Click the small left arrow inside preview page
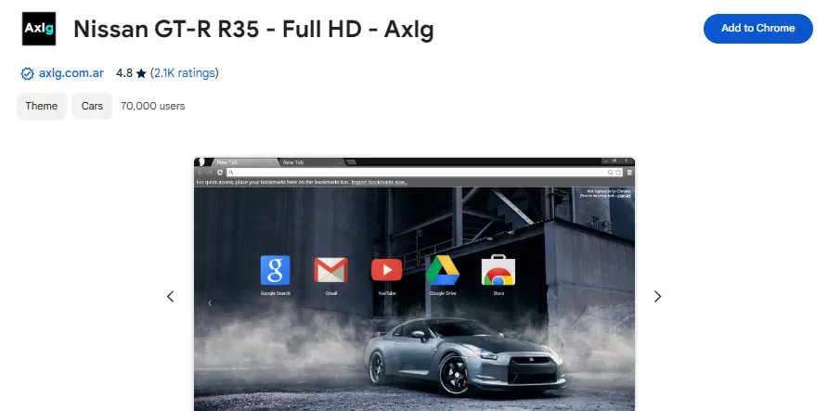Screen dimensions: 828x411 [x=210, y=302]
